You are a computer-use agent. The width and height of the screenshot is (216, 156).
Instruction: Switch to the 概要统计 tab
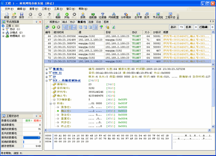coord(54,22)
